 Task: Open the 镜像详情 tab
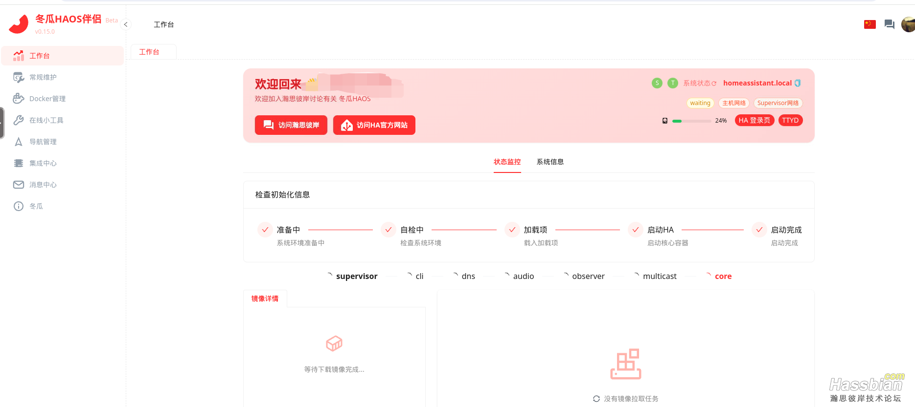coord(265,299)
